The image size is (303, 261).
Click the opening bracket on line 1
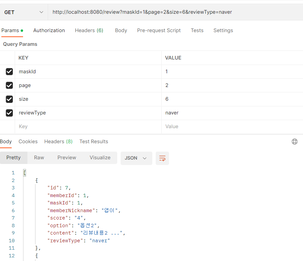[x=25, y=173]
